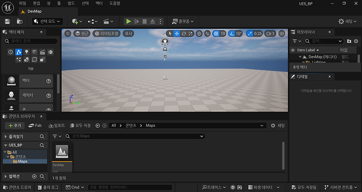The width and height of the screenshot is (362, 192).
Task: Start Play in editor with green arrow
Action: tap(128, 21)
